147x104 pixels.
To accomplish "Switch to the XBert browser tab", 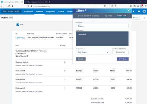I will click(36, 2).
